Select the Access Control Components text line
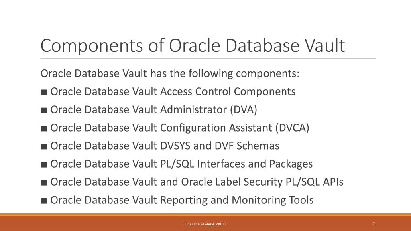The image size is (411, 231). tap(173, 92)
